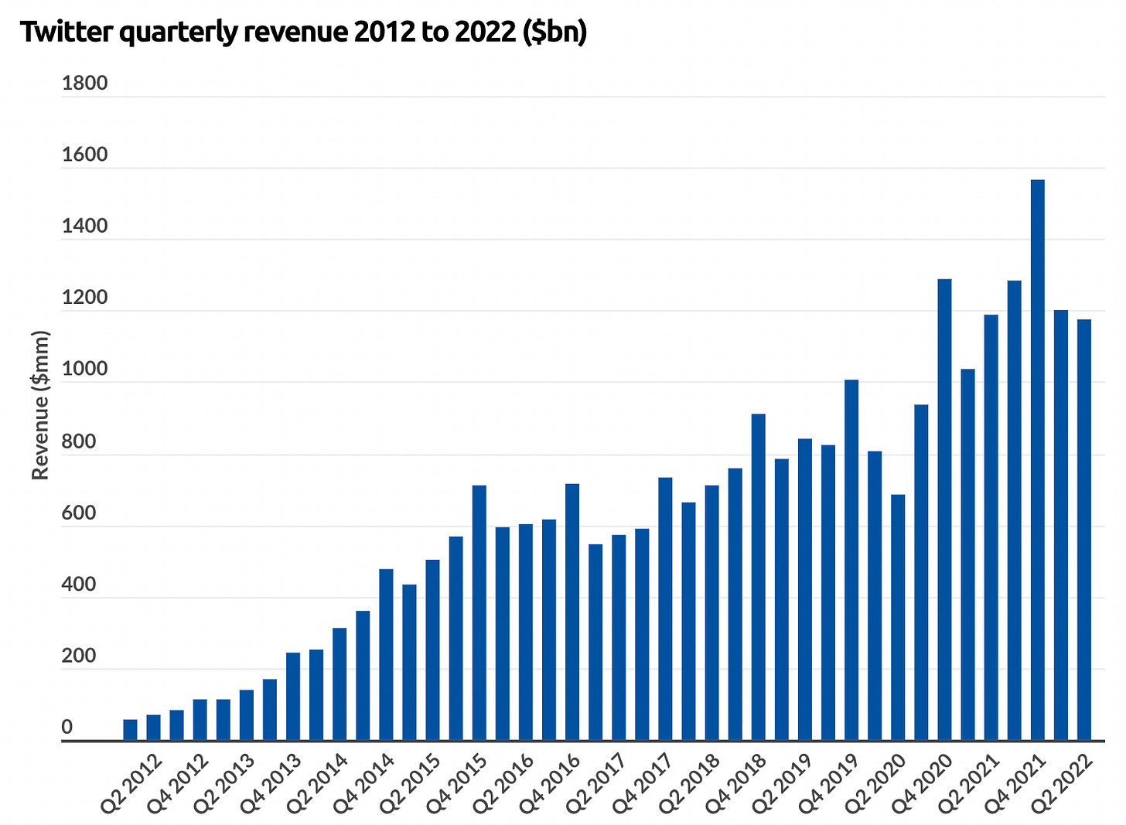Click the 'Q2 2017' x-axis label
1126x825 pixels.
[597, 782]
